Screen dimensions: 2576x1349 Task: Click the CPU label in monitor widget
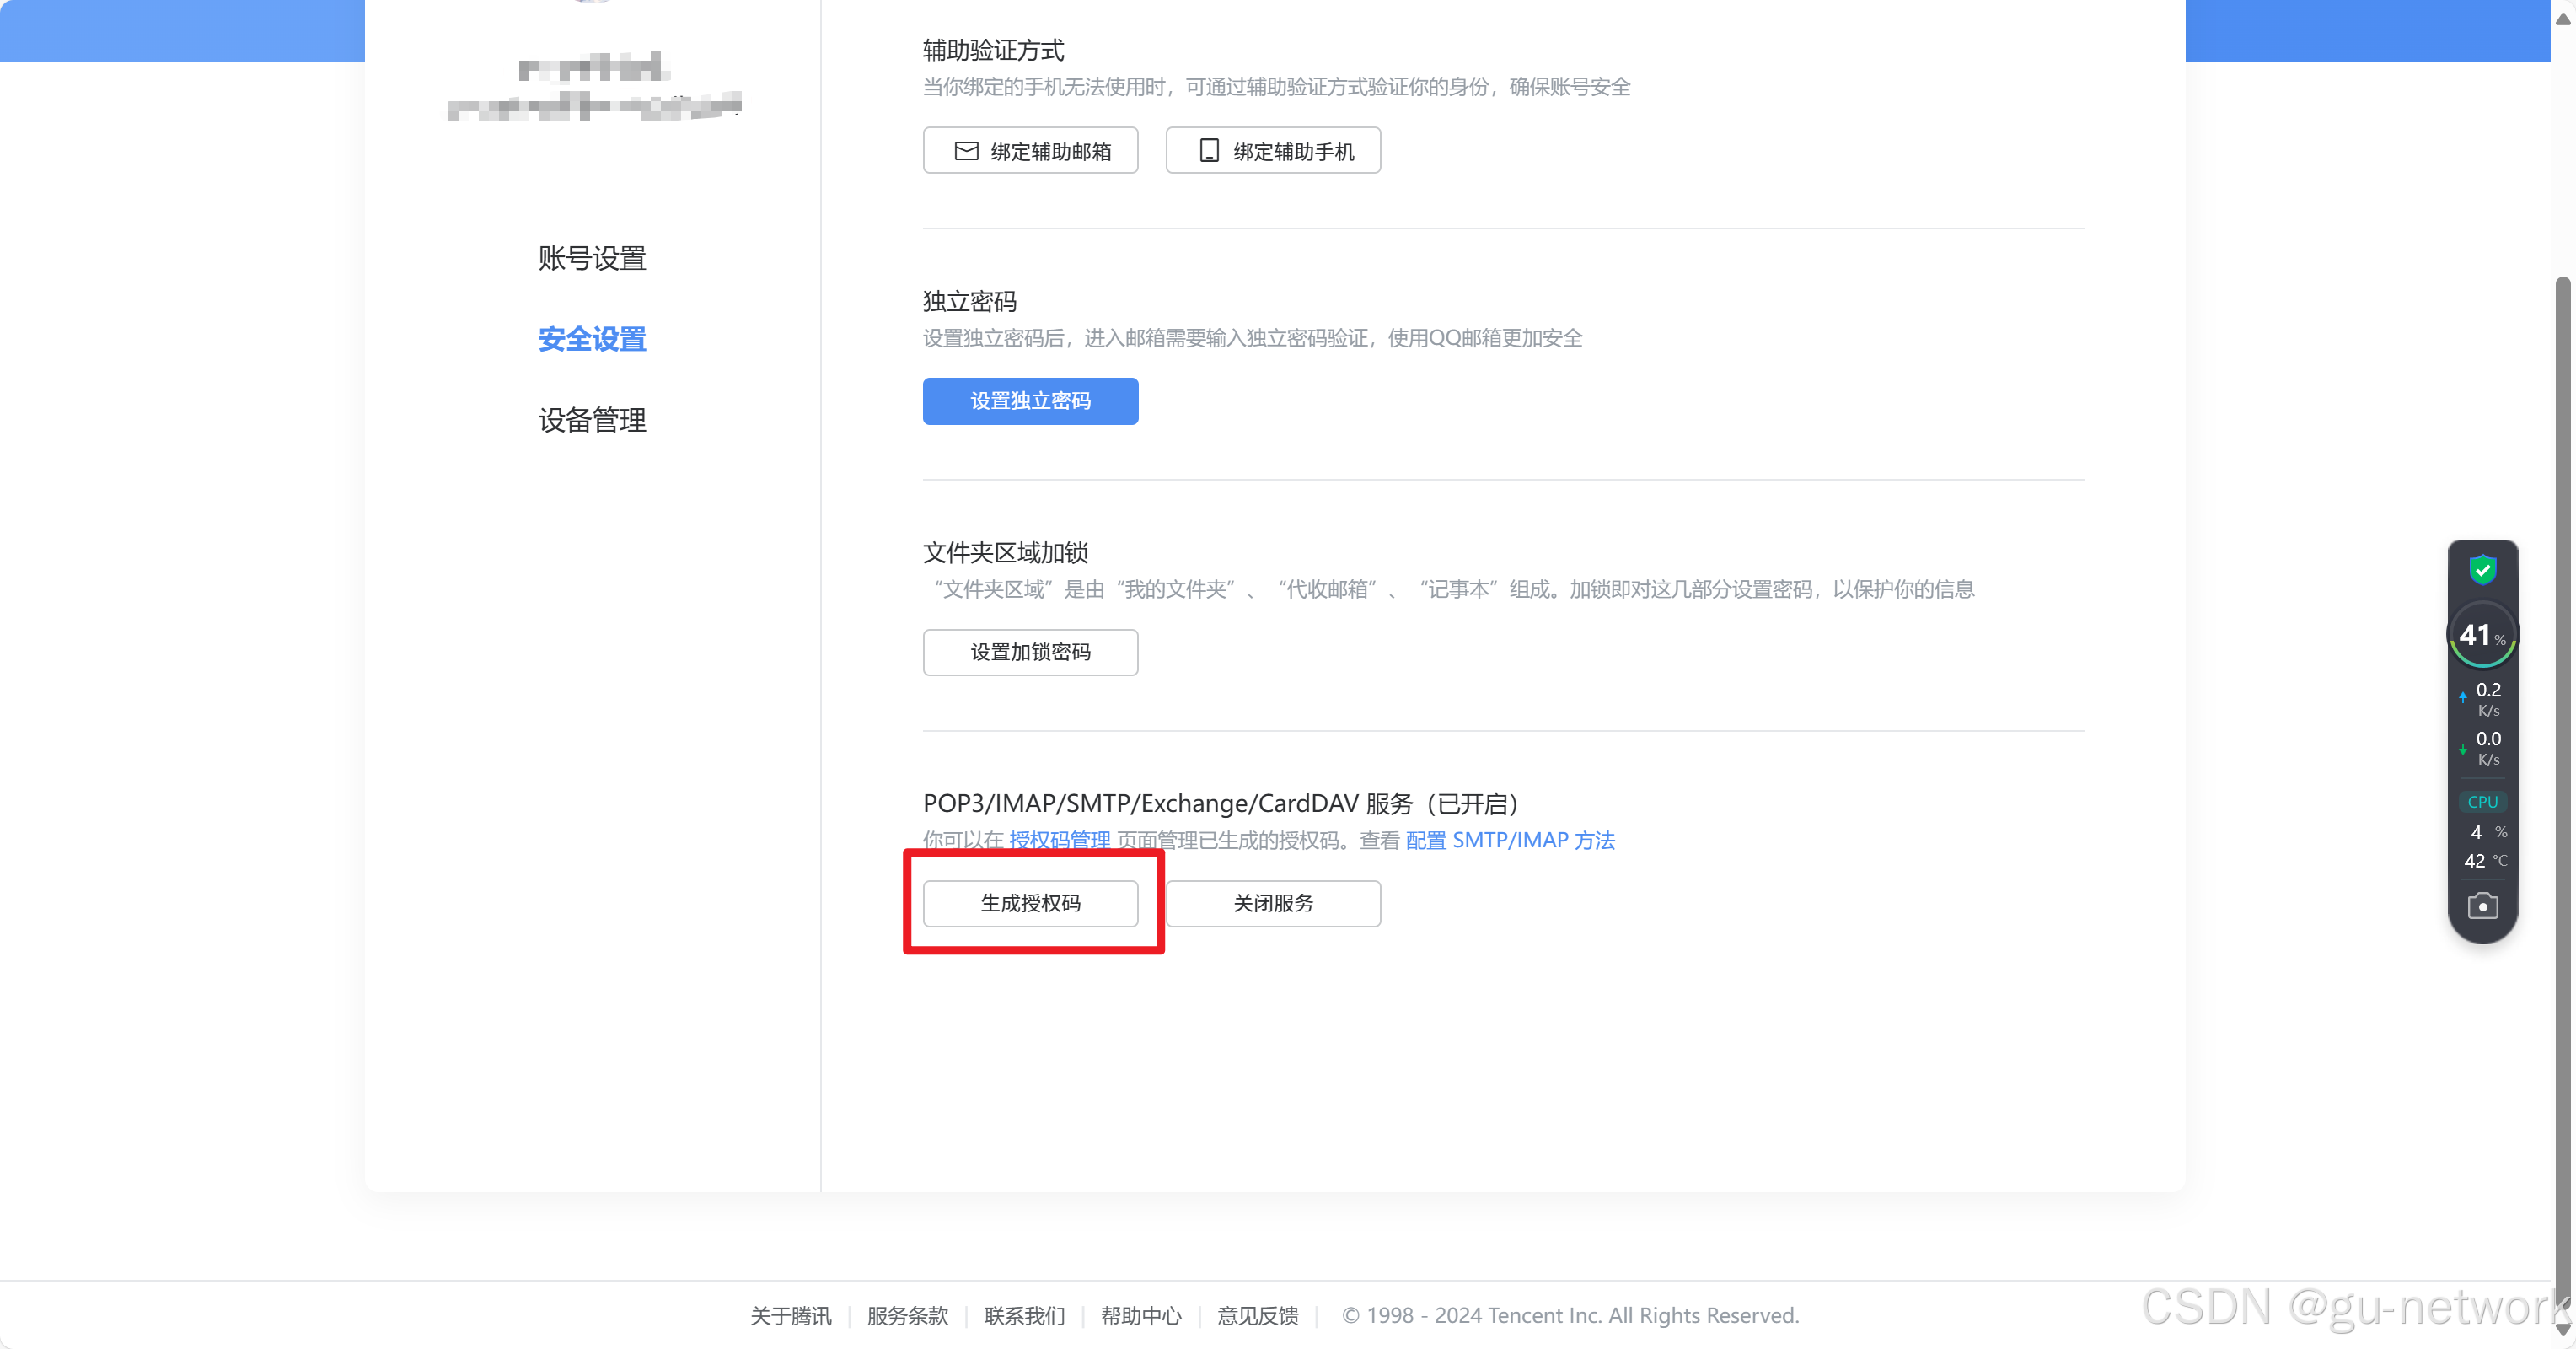tap(2482, 802)
